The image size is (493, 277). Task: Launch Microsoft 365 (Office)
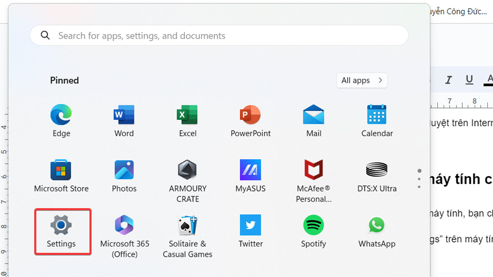124,226
